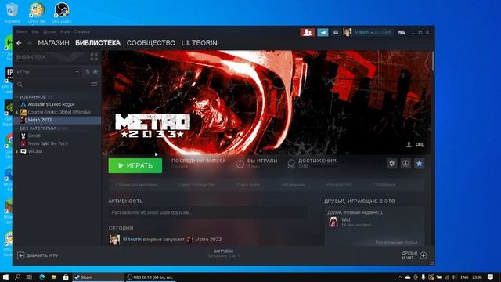Click the green ИГРАТЬ play button
501x282 pixels.
point(135,165)
